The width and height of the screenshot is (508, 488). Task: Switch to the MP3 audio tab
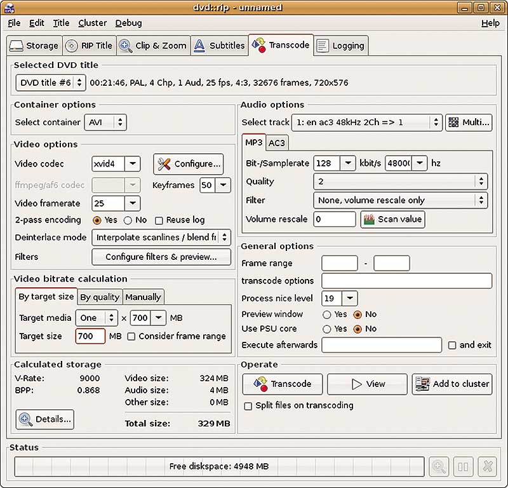[253, 142]
